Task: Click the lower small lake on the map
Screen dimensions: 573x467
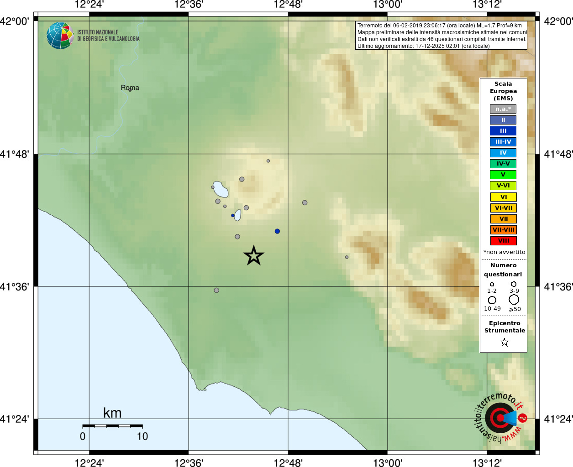Action: pyautogui.click(x=237, y=215)
